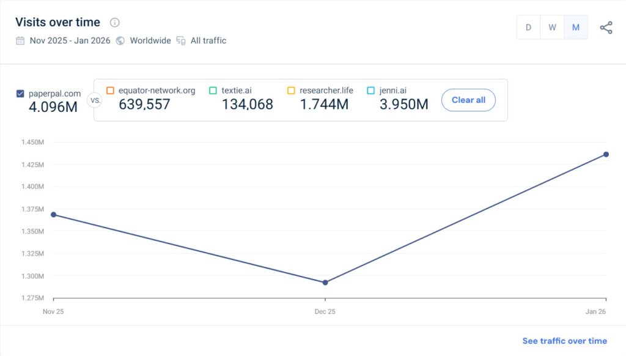Image resolution: width=626 pixels, height=356 pixels.
Task: Click the vs. circle badge
Action: click(95, 100)
